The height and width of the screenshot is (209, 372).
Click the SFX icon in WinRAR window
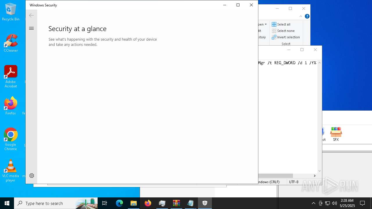pyautogui.click(x=336, y=134)
